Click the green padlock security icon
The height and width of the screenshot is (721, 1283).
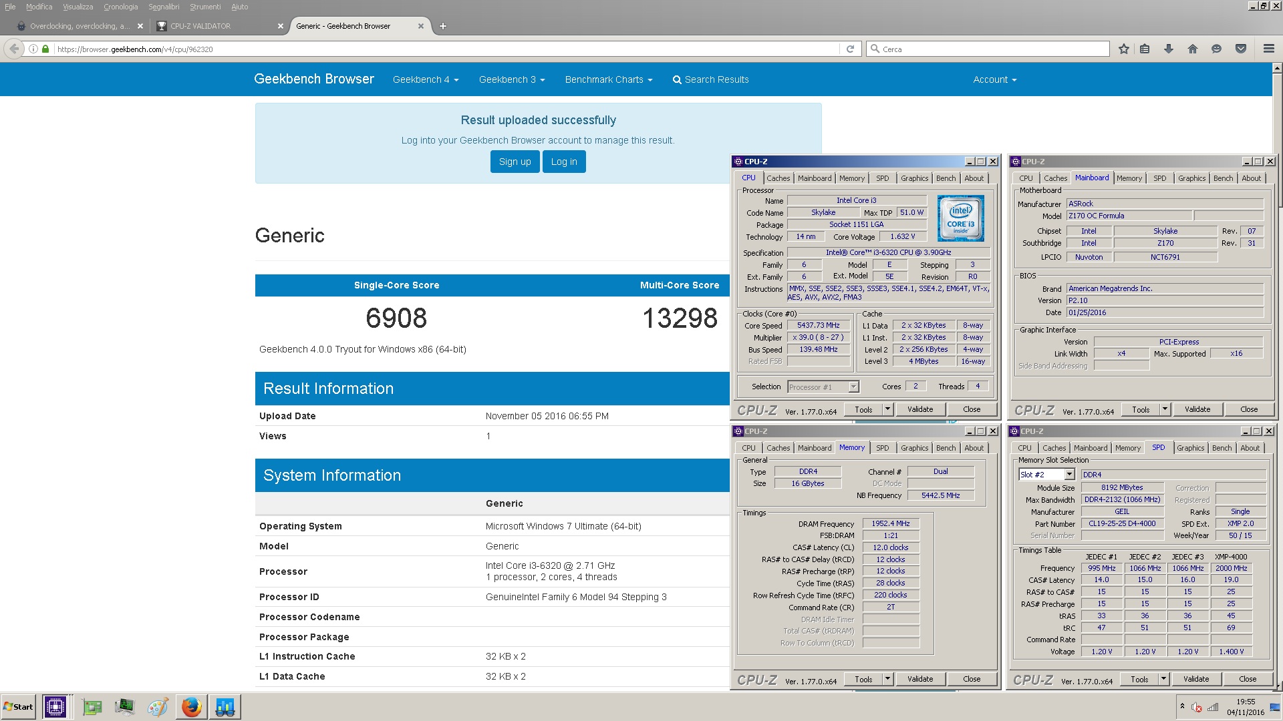(45, 49)
